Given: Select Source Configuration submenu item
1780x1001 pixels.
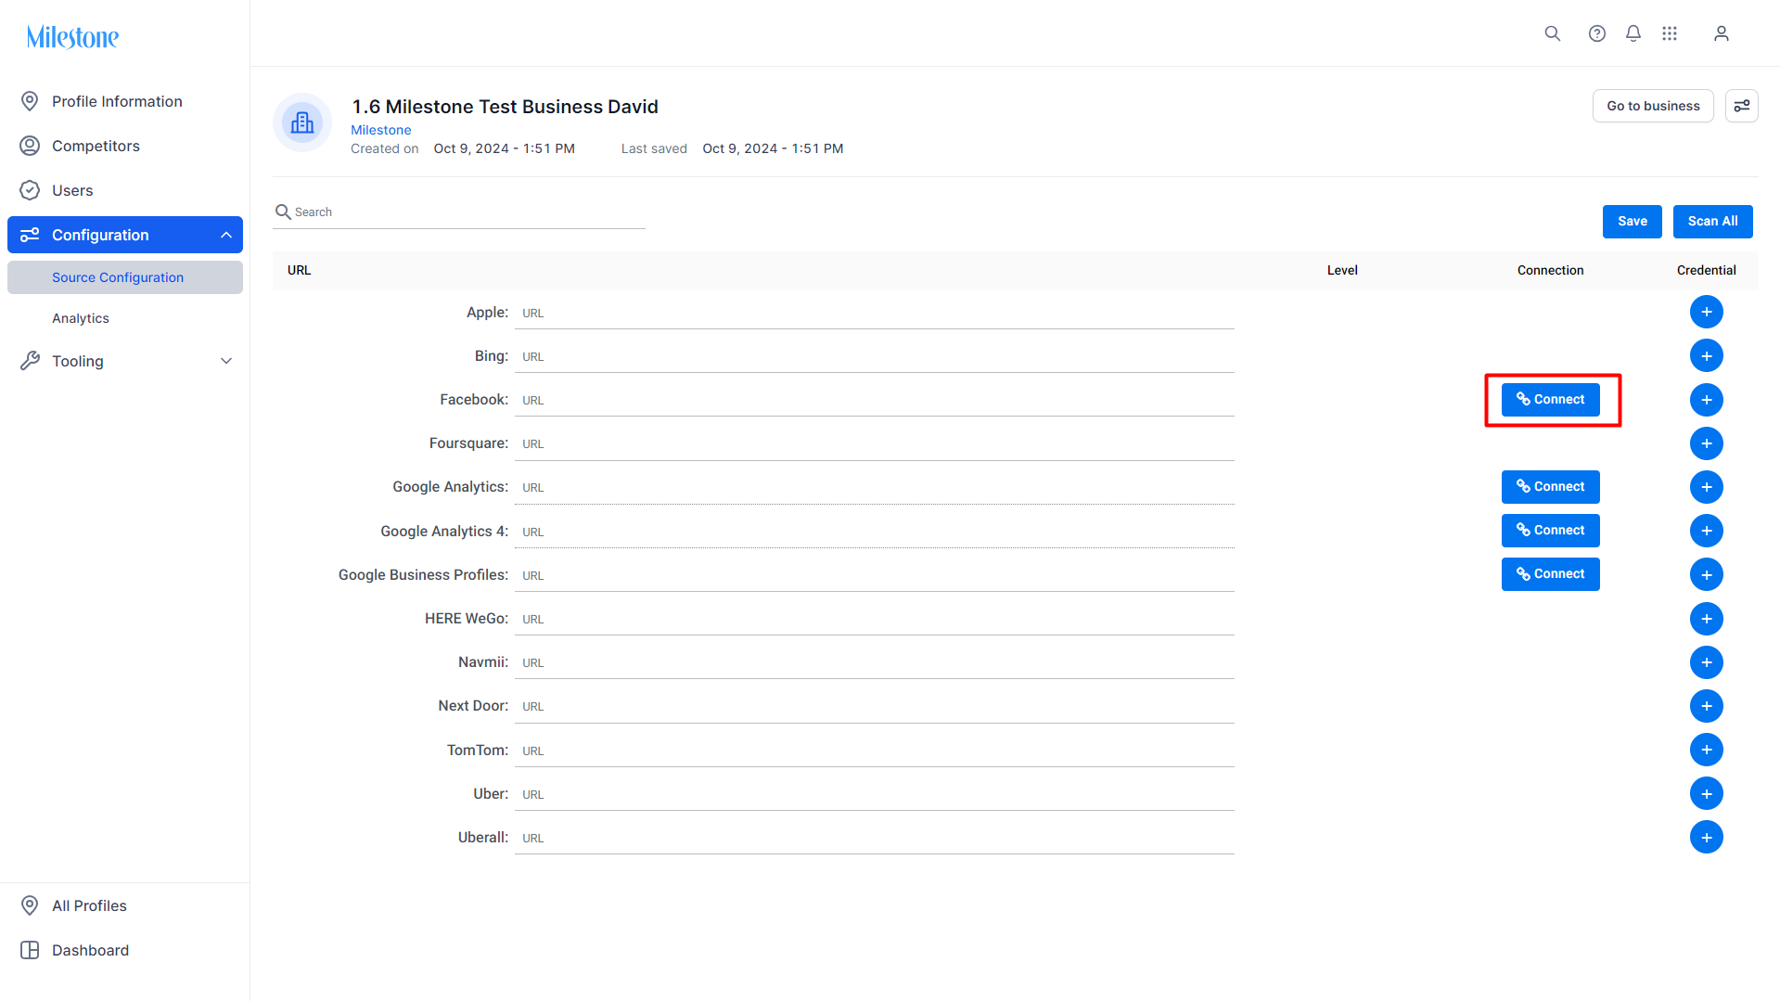Looking at the screenshot, I should point(125,277).
